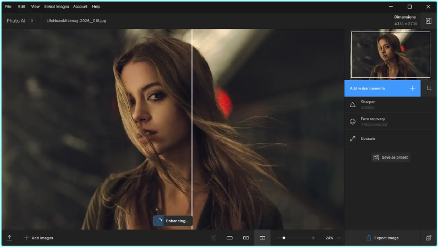
Task: Toggle the right panel collapse icon
Action: pyautogui.click(x=429, y=21)
